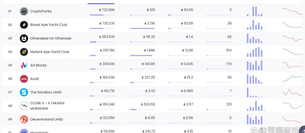
Task: Click the Decentraland LAND logo
Action: 24,119
